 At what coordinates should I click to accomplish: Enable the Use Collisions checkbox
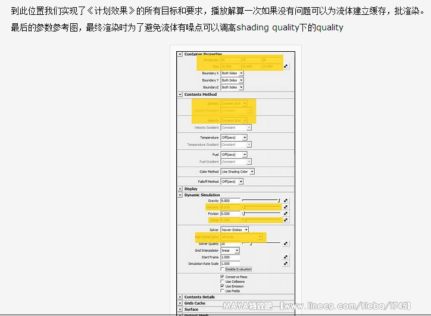(223, 281)
